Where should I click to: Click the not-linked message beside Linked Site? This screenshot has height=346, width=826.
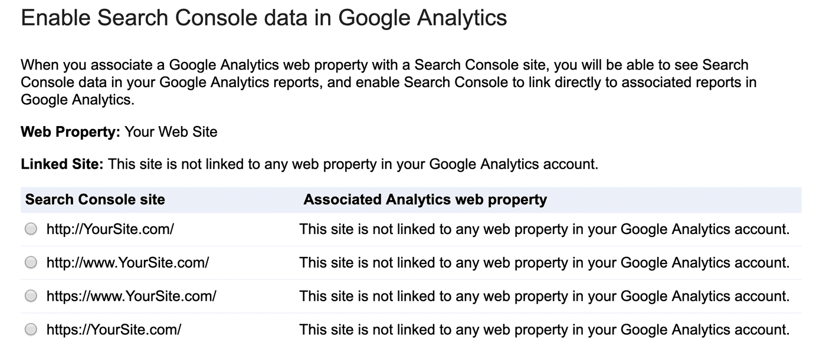pyautogui.click(x=353, y=164)
